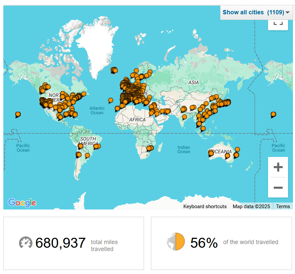The image size is (295, 274).
Task: Click the dropdown arrow beside city count
Action: [x=288, y=13]
